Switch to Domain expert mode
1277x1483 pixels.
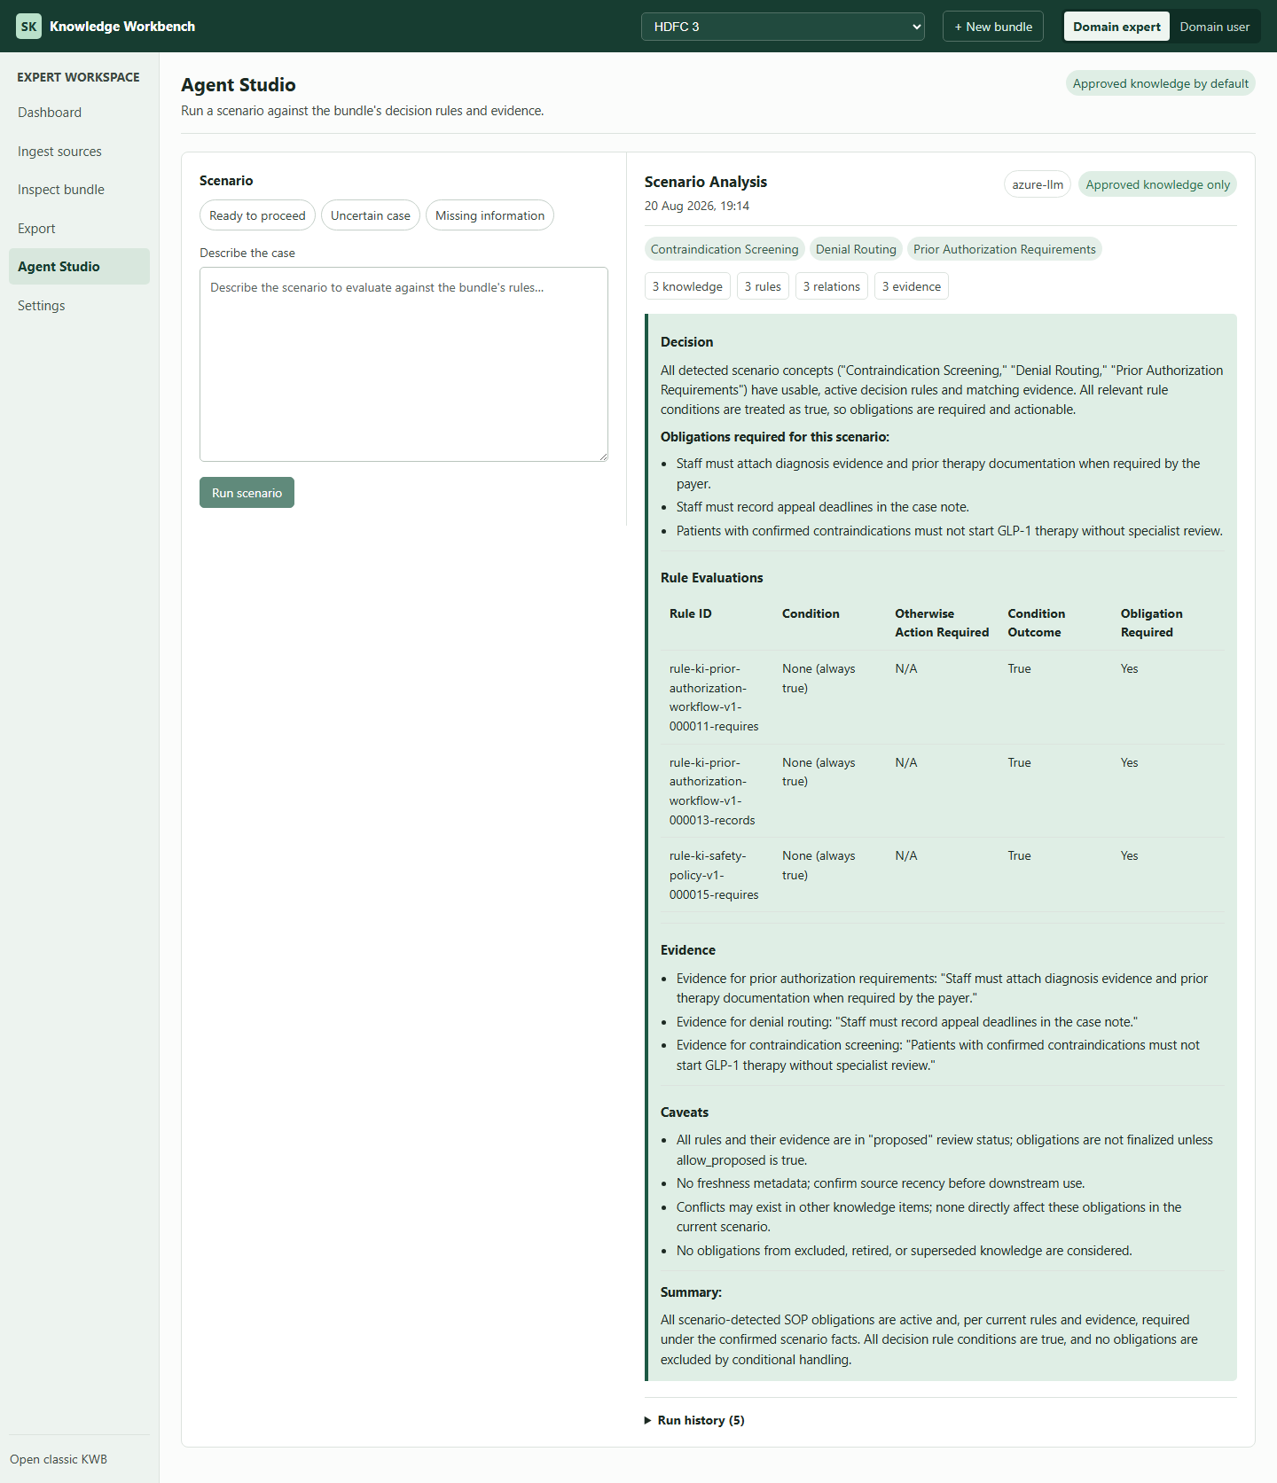[1116, 27]
